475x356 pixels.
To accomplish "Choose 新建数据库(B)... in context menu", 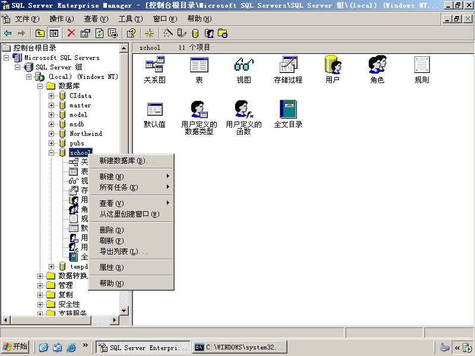I will [x=131, y=161].
